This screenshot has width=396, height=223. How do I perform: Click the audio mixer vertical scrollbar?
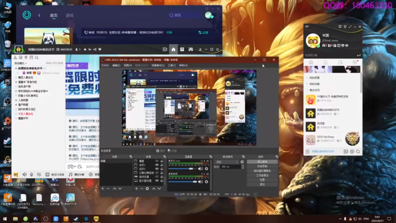(x=211, y=174)
